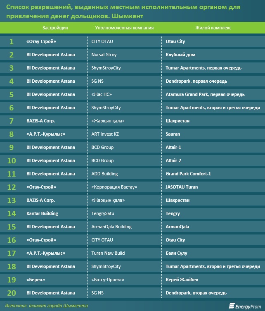Select 'ADD Building' company cell

point(104,174)
